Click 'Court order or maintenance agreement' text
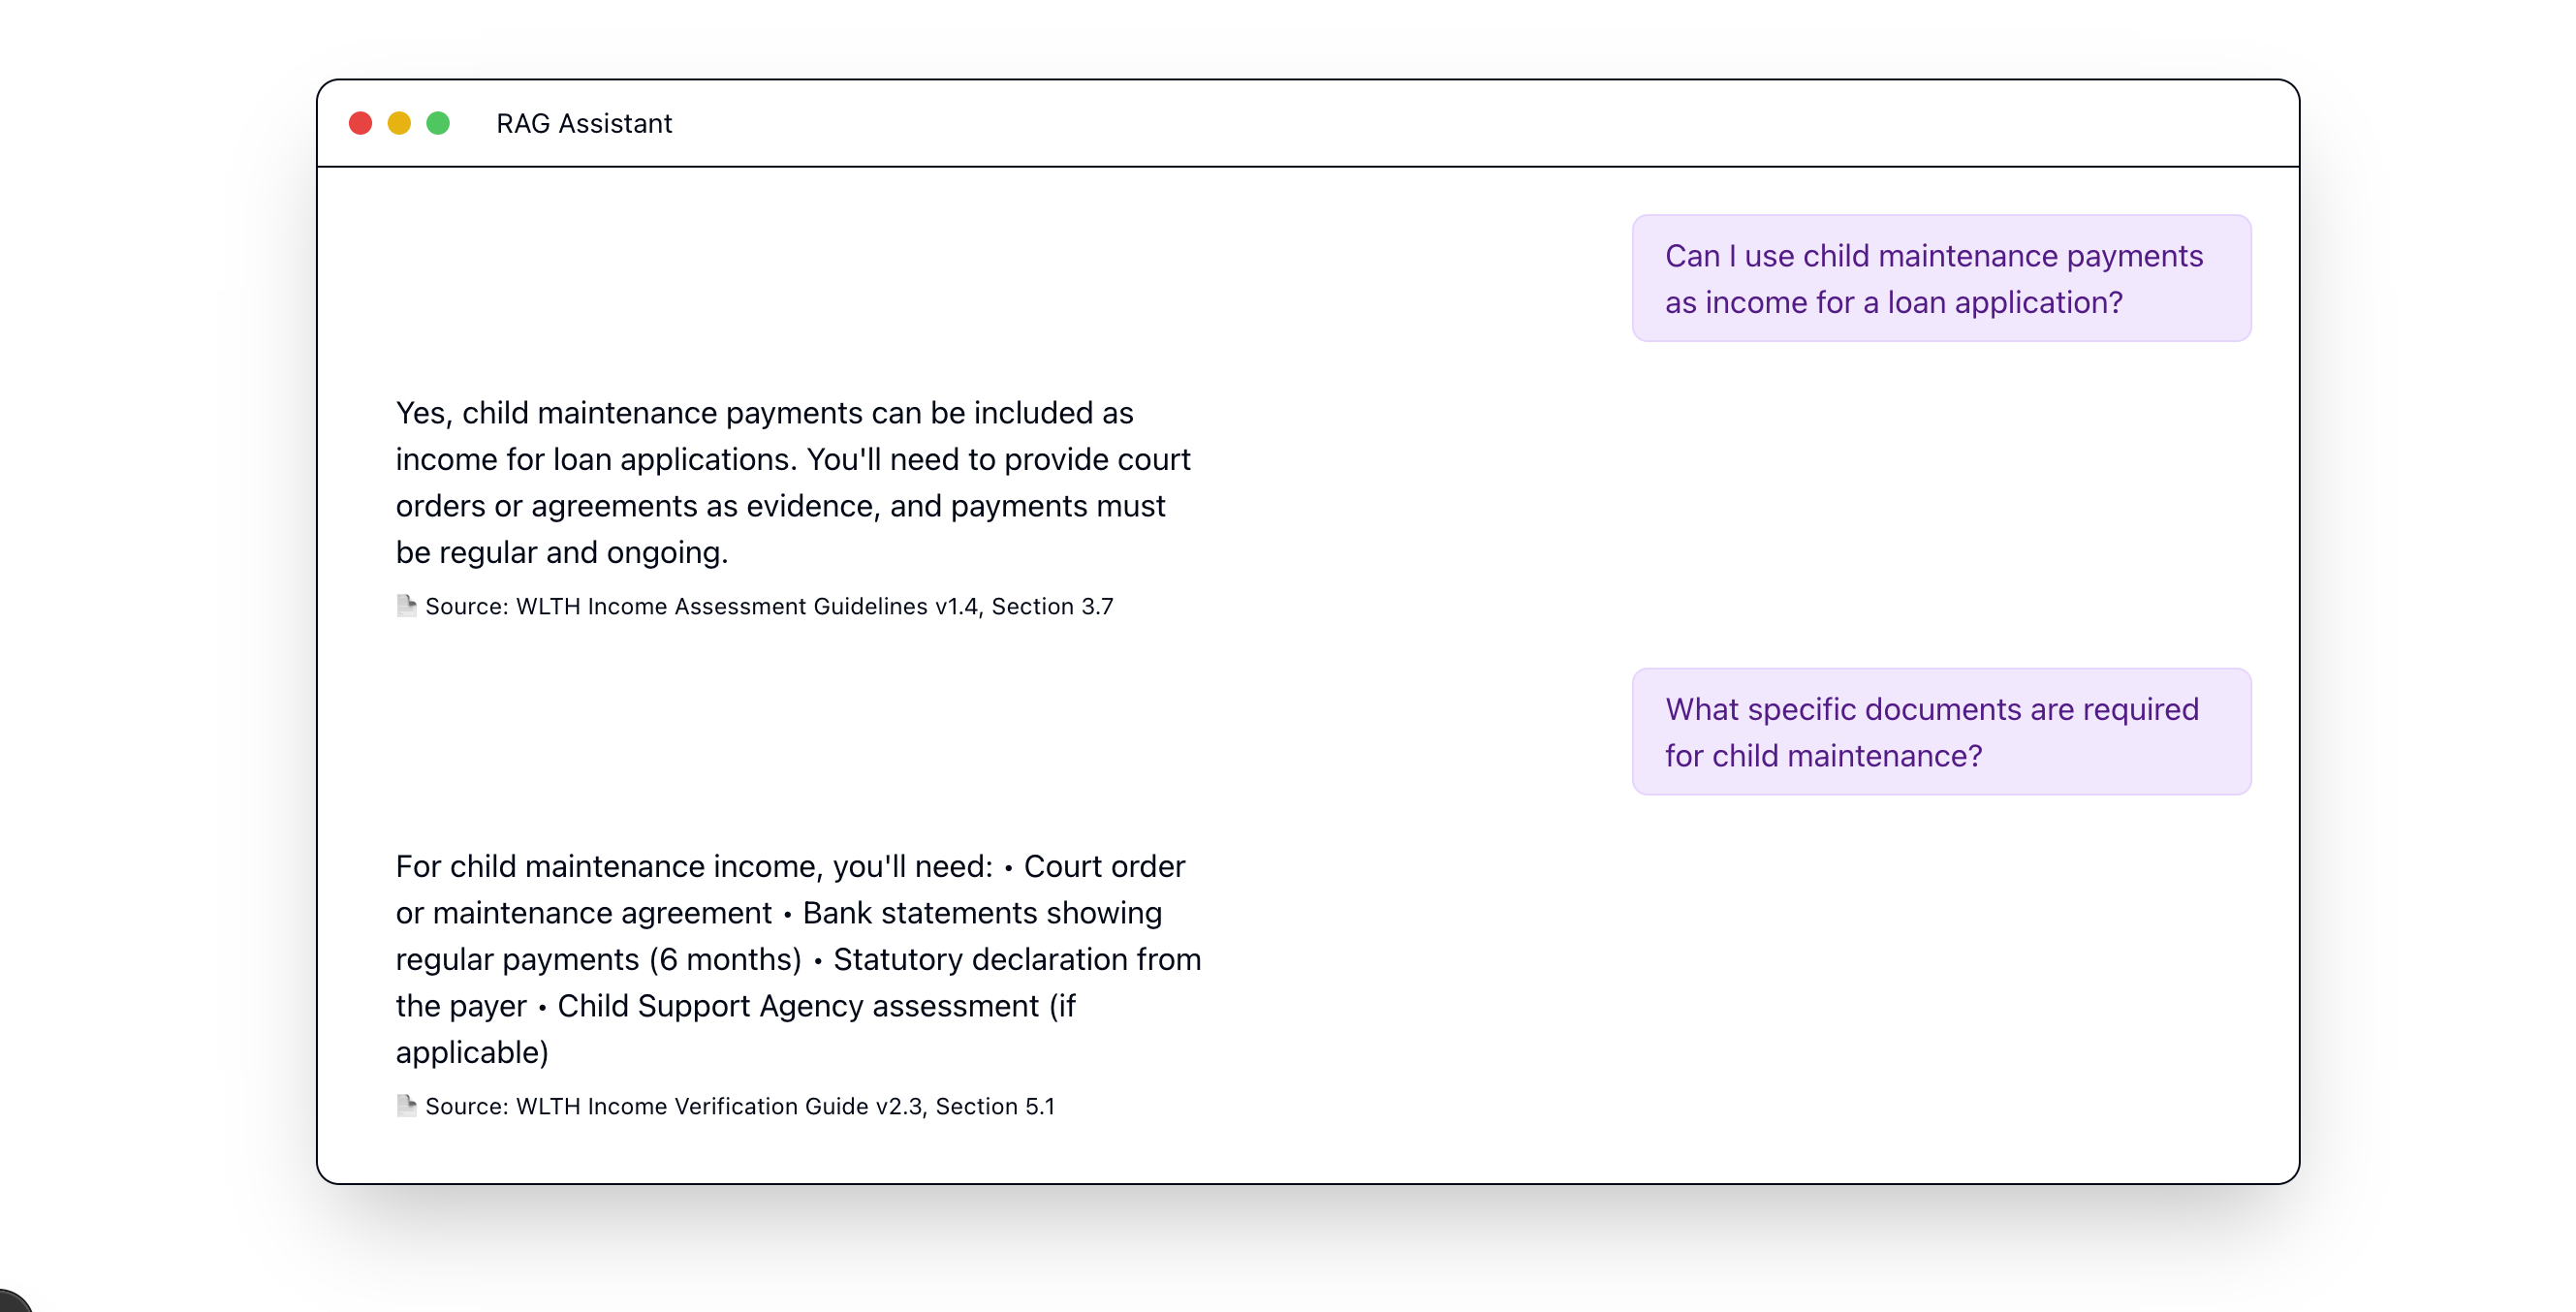 click(790, 889)
